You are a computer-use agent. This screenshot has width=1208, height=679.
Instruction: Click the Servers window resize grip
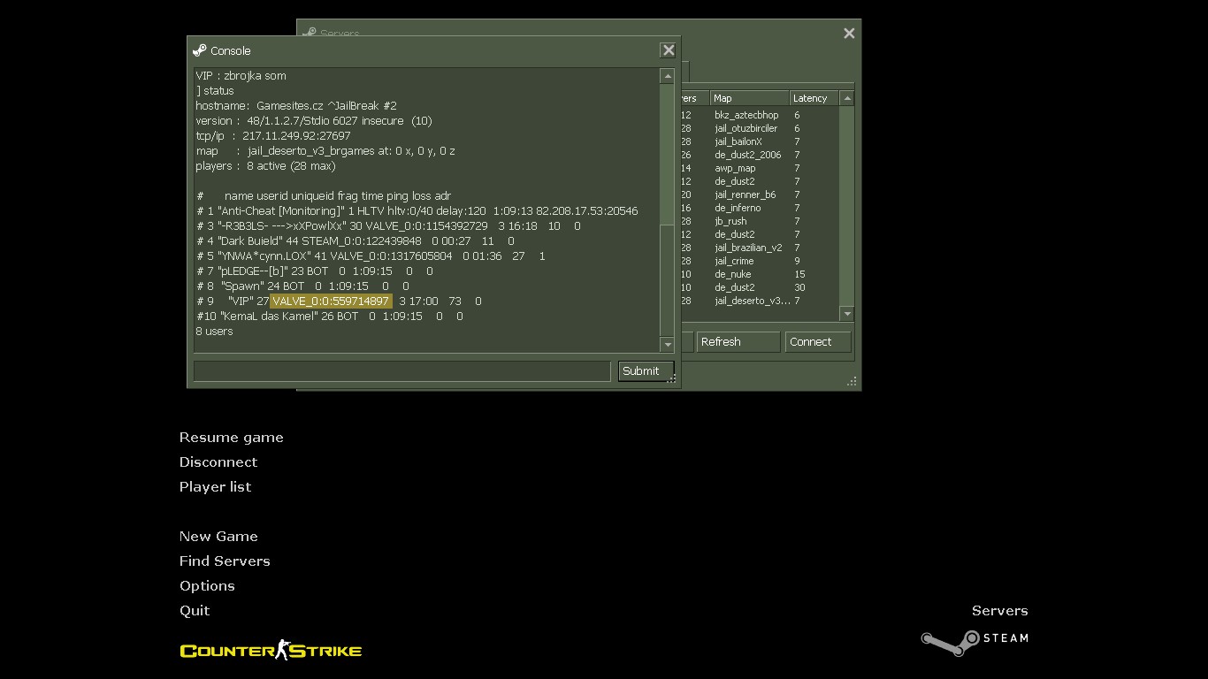click(x=852, y=382)
